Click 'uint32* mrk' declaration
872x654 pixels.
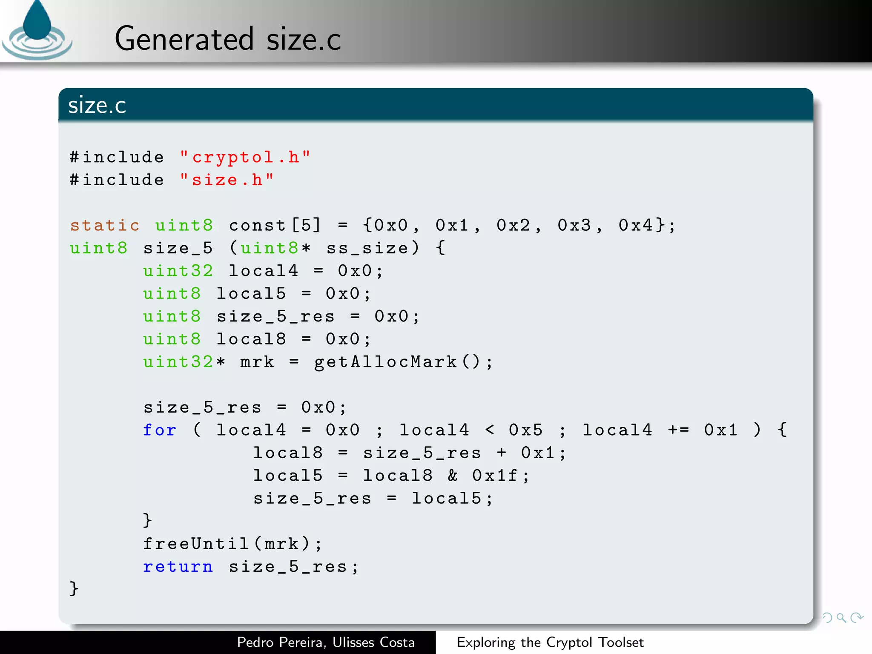[209, 362]
